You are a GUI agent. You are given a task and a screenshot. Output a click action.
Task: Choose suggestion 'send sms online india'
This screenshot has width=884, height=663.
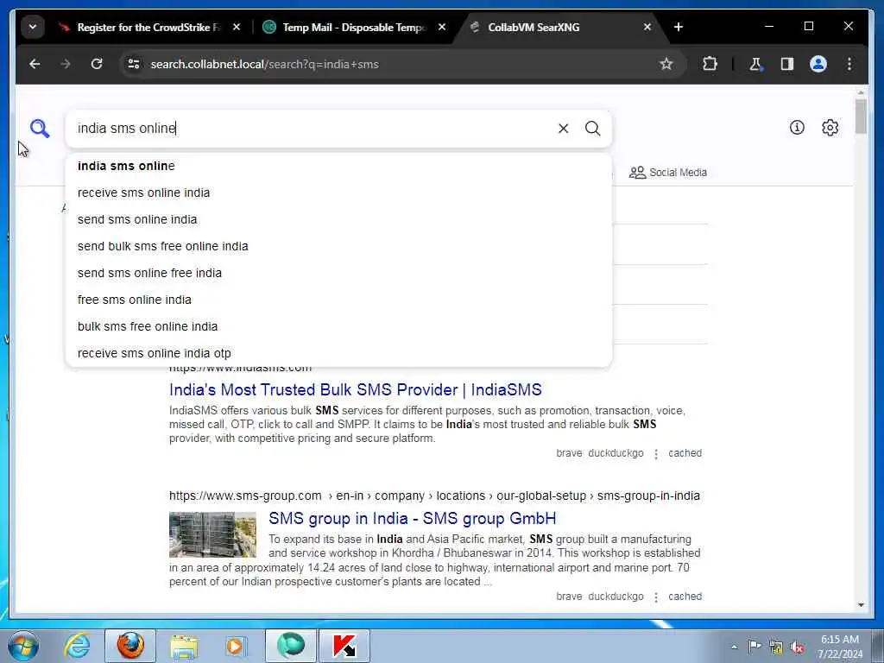point(338,219)
